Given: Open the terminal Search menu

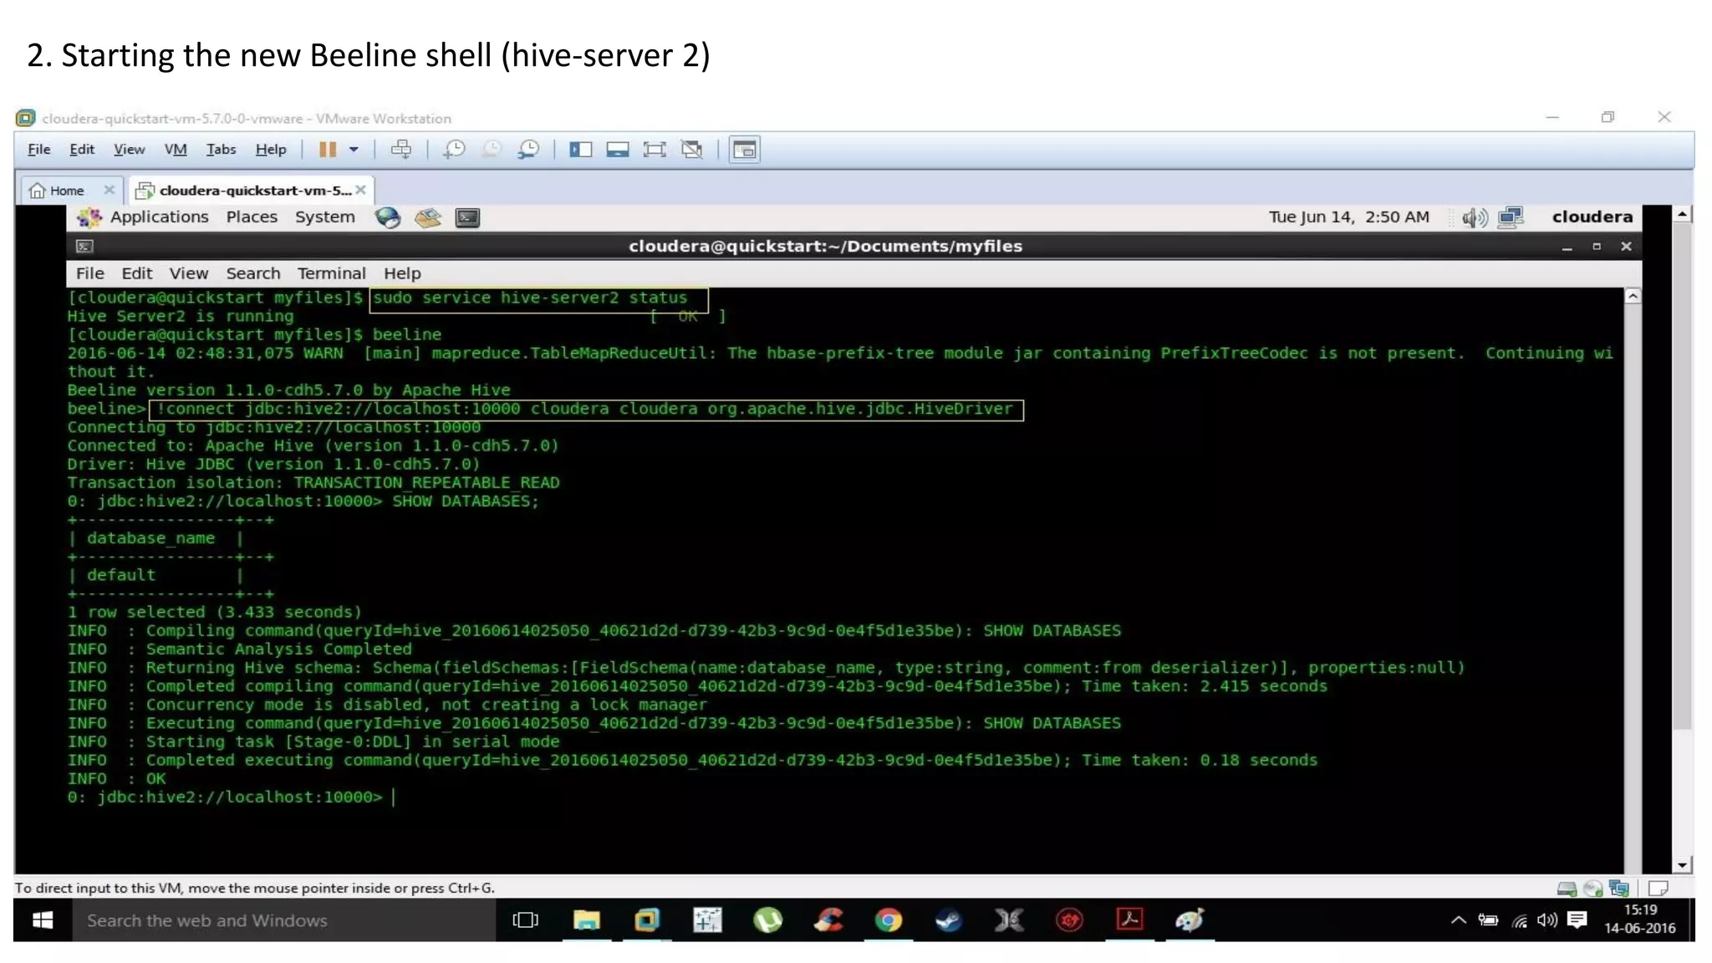Looking at the screenshot, I should (x=253, y=273).
